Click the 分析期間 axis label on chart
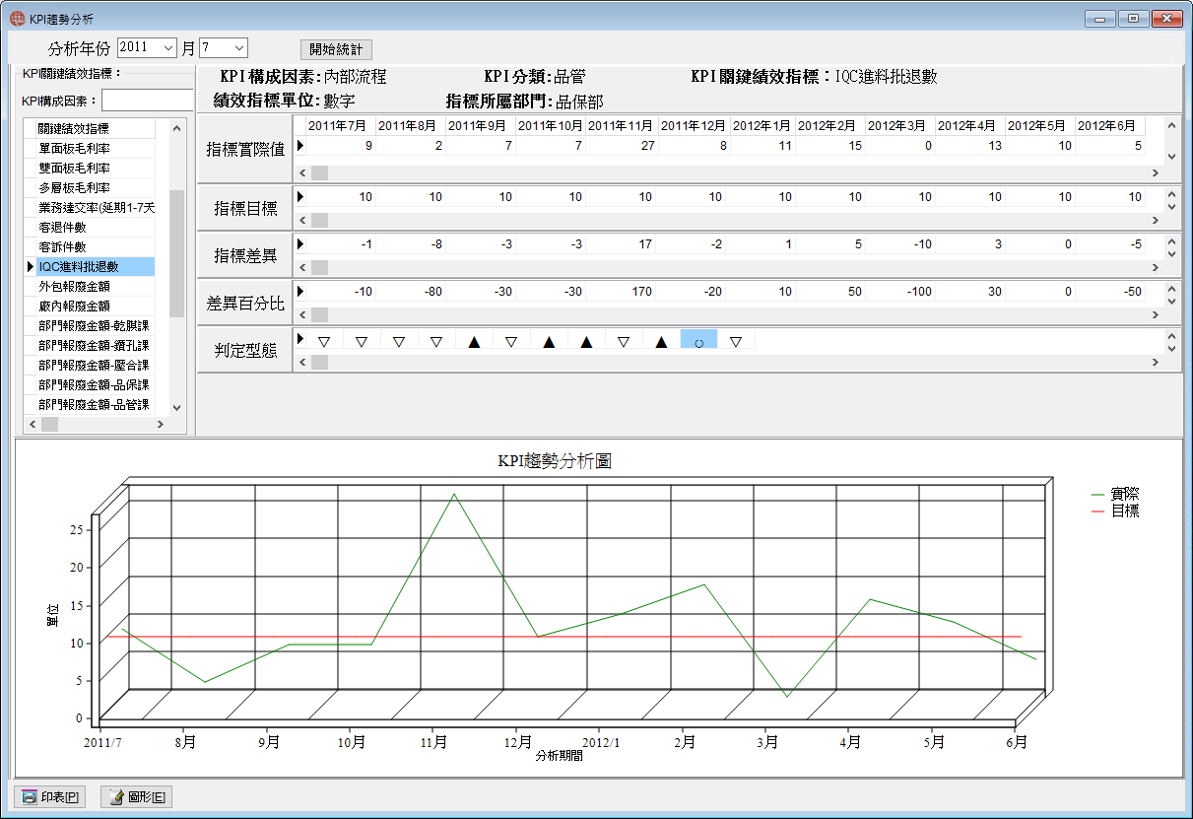Screen dimensions: 1193x819 [559, 756]
